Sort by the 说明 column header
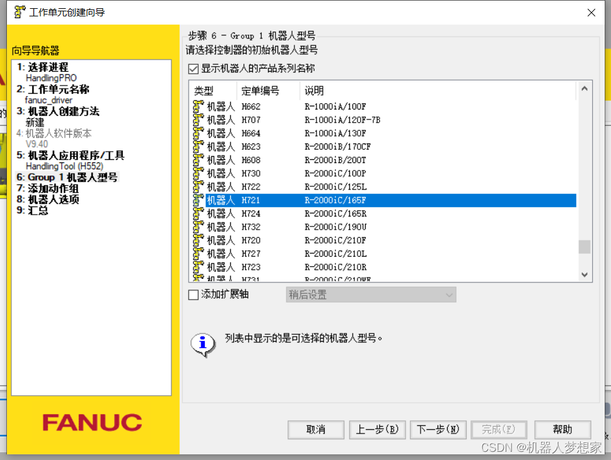The height and width of the screenshot is (460, 611). pos(438,91)
